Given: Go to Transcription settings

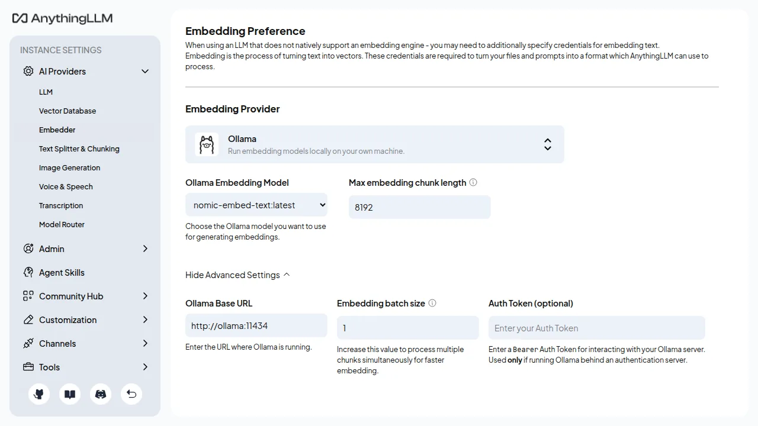Looking at the screenshot, I should (x=61, y=205).
